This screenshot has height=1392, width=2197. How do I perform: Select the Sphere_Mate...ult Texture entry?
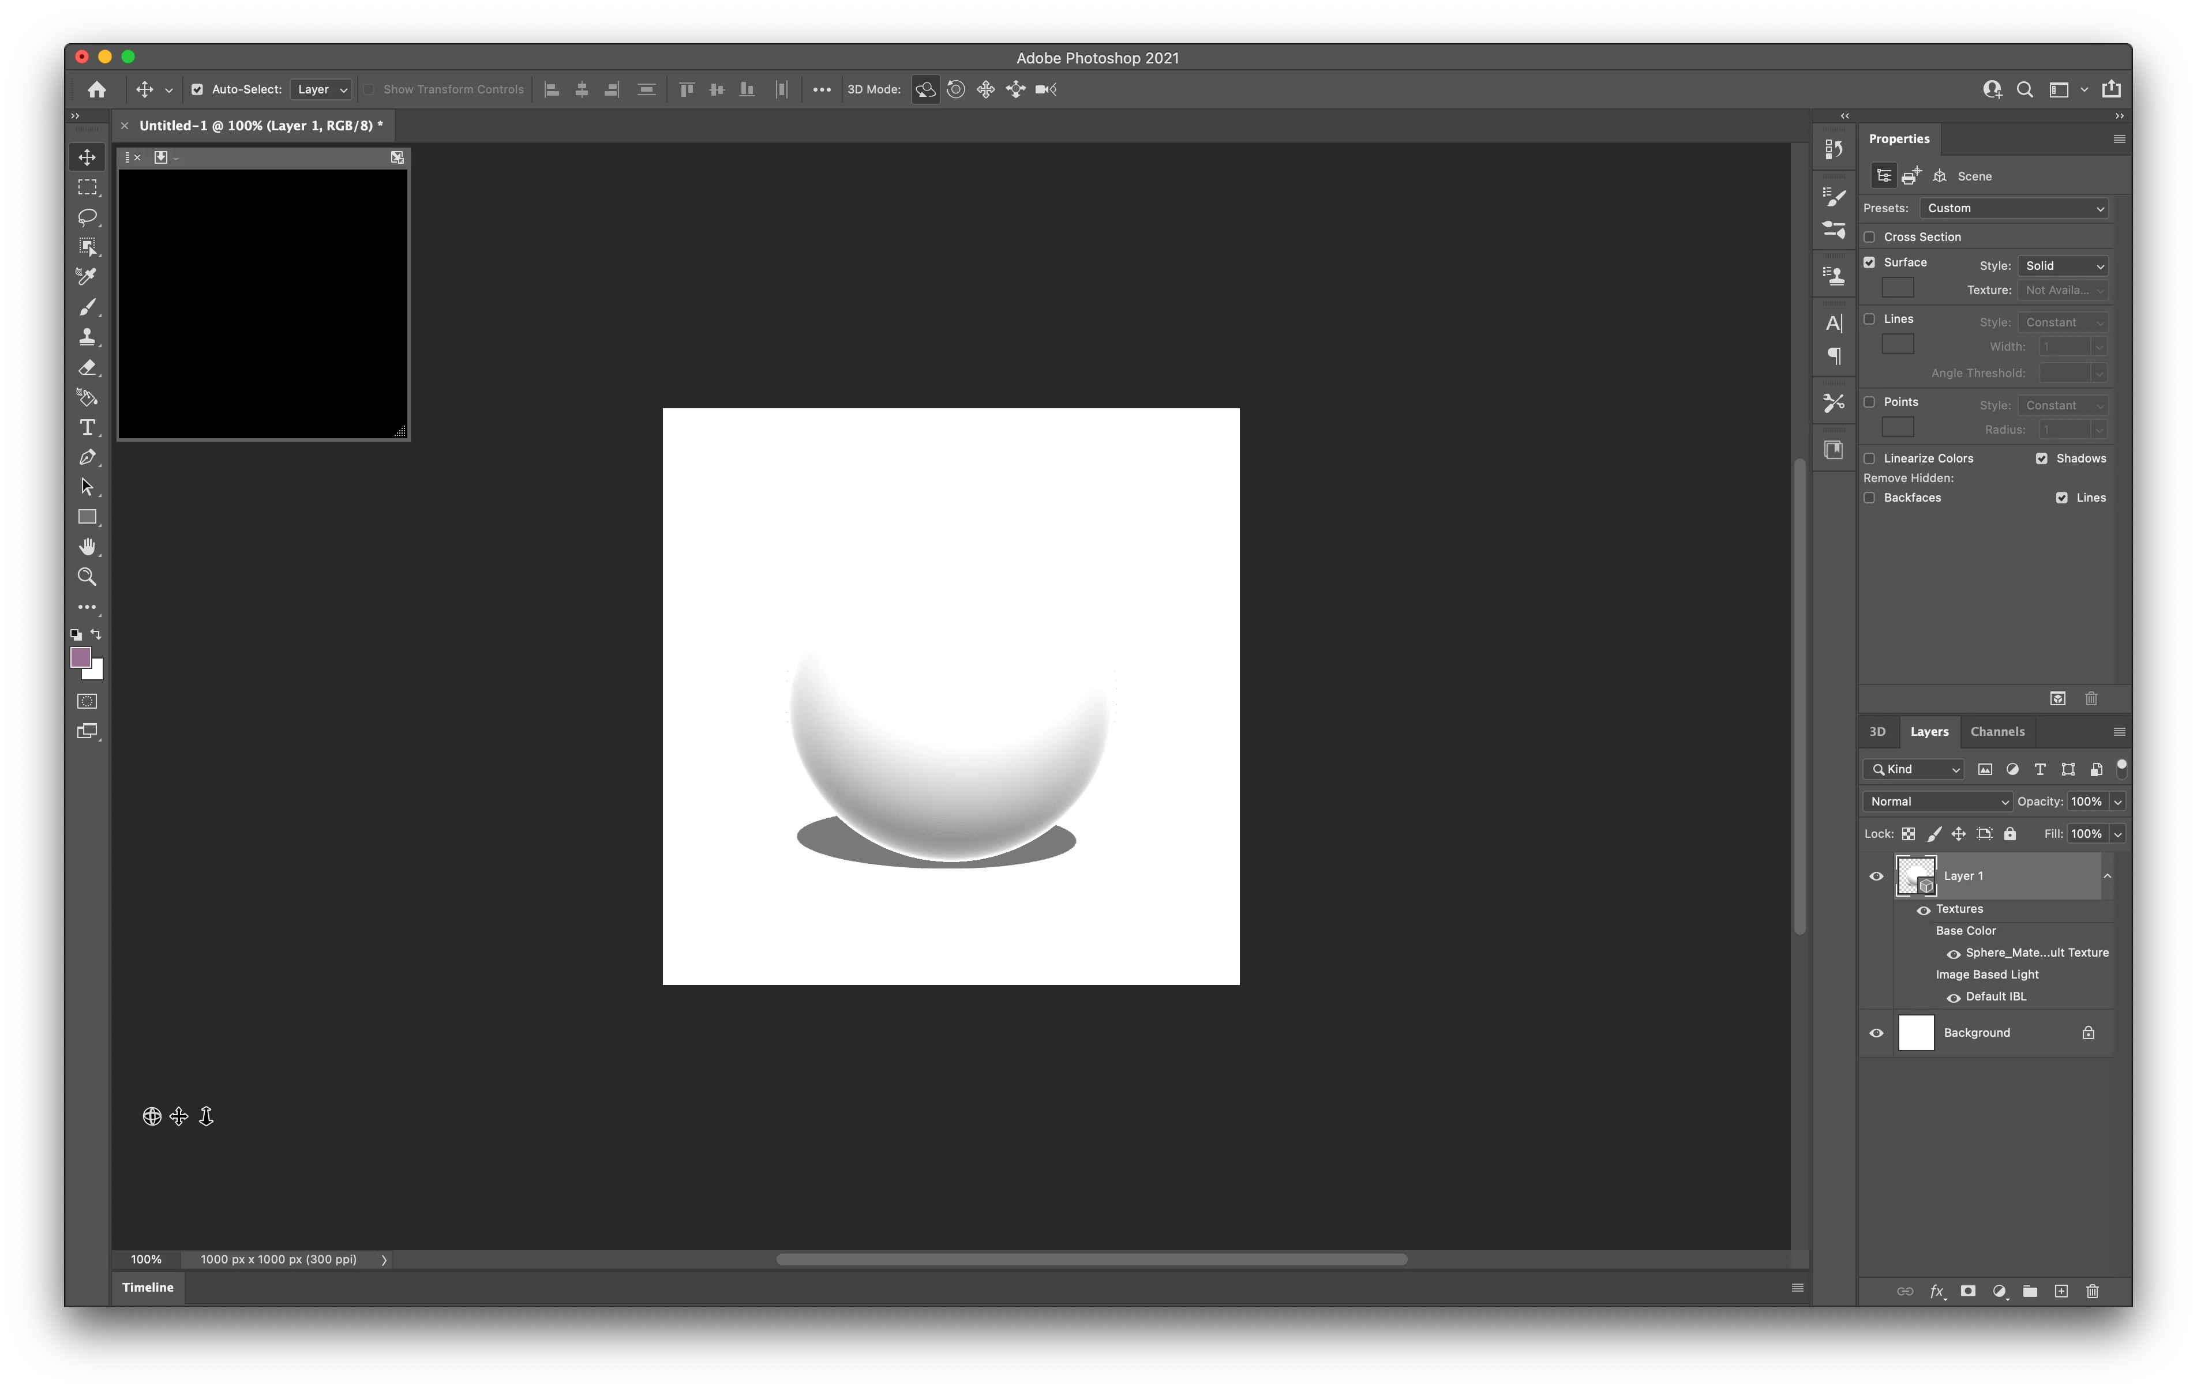(x=2037, y=953)
